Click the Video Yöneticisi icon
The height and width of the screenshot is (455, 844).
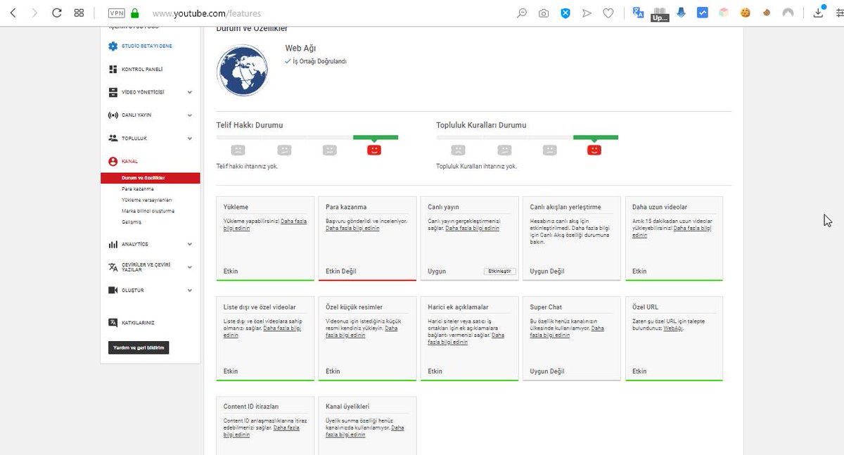tap(113, 92)
